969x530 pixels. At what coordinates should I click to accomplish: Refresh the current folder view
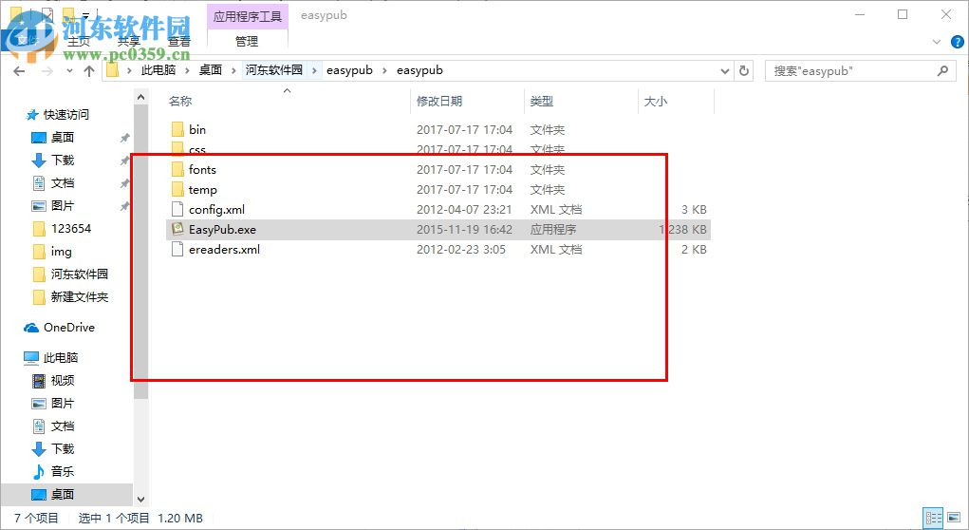745,70
